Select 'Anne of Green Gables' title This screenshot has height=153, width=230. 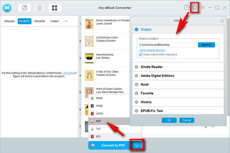(109, 89)
